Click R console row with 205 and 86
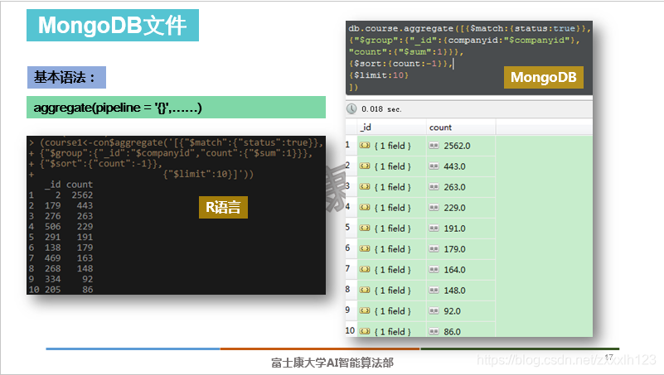This screenshot has height=375, width=664. pyautogui.click(x=61, y=290)
